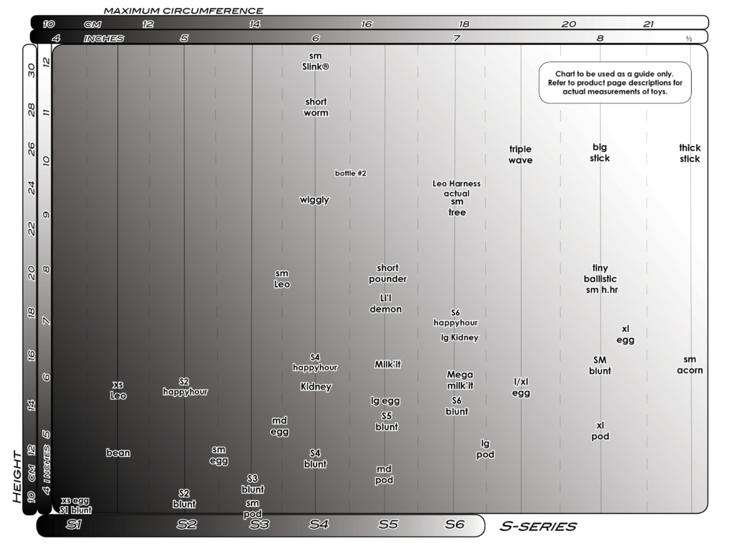The height and width of the screenshot is (551, 736).
Task: Select the 'wiggly' entry on chart
Action: point(314,200)
